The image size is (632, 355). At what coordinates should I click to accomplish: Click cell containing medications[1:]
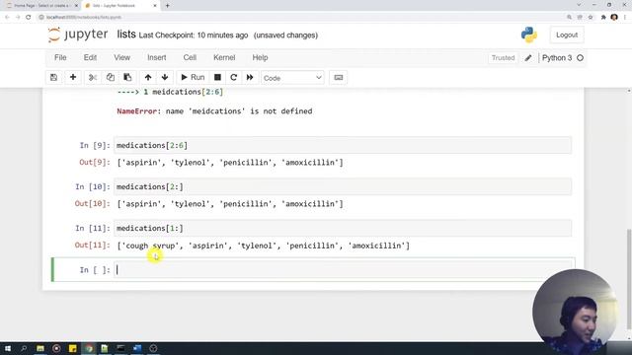click(x=343, y=228)
